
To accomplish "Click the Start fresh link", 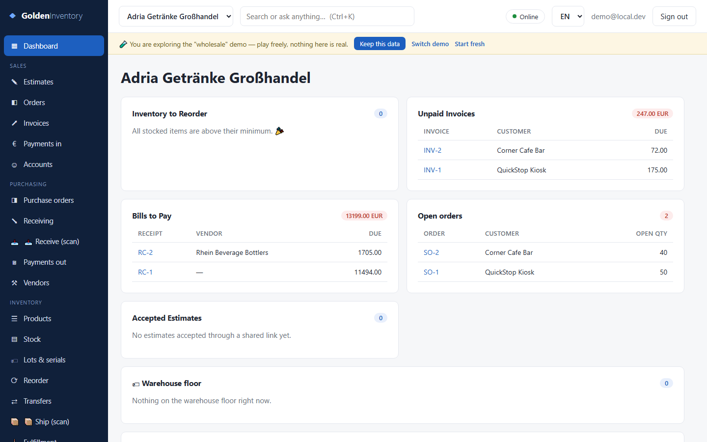I will coord(469,44).
